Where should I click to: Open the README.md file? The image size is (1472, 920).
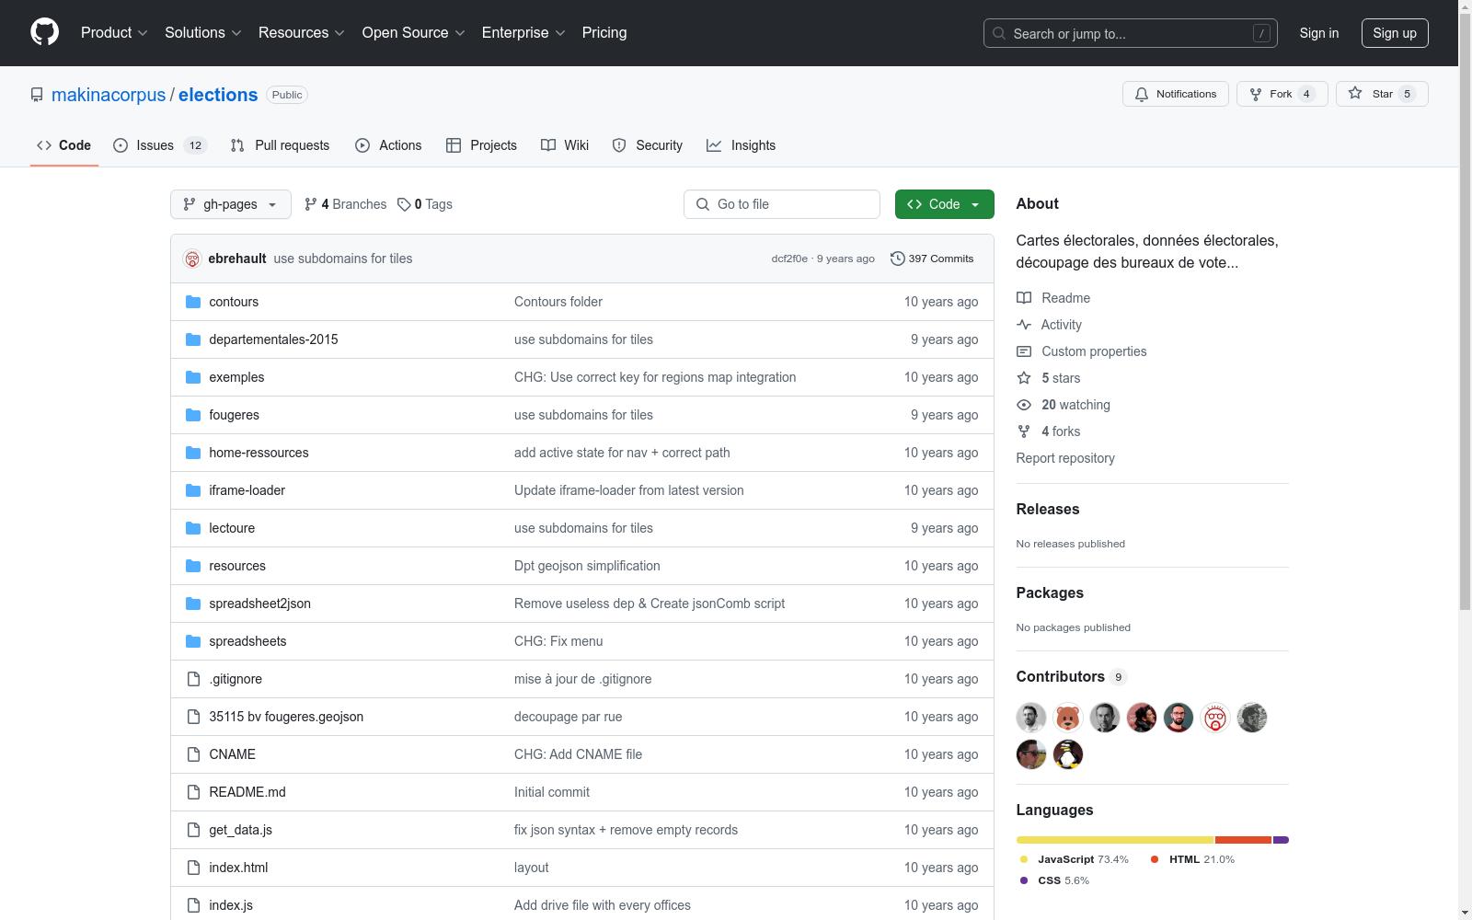(247, 792)
